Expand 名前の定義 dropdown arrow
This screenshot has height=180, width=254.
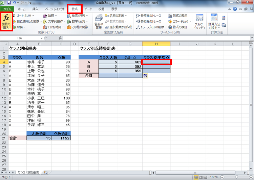126,16
